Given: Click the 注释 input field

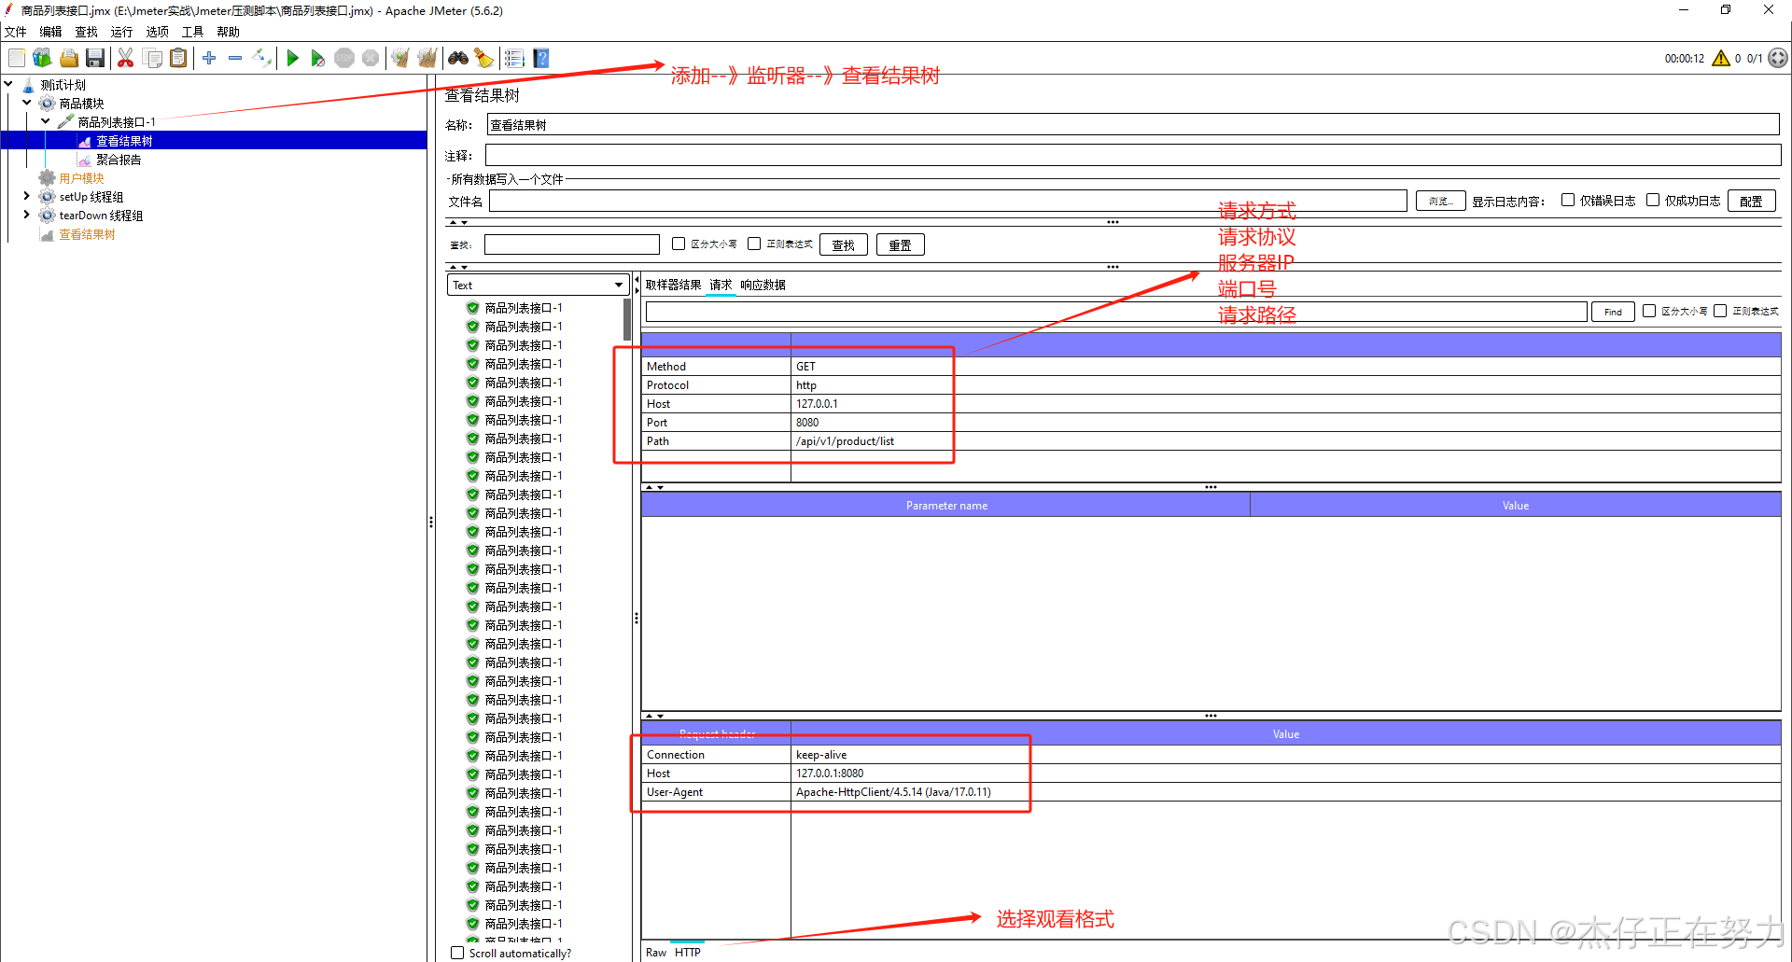Looking at the screenshot, I should [x=1133, y=155].
